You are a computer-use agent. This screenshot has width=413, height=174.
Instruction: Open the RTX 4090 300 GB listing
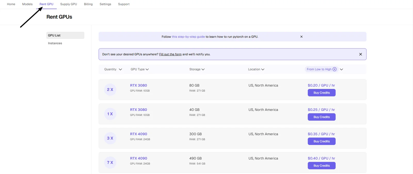(x=139, y=134)
